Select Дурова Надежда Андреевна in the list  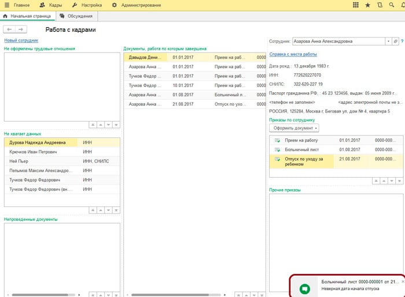(38, 142)
